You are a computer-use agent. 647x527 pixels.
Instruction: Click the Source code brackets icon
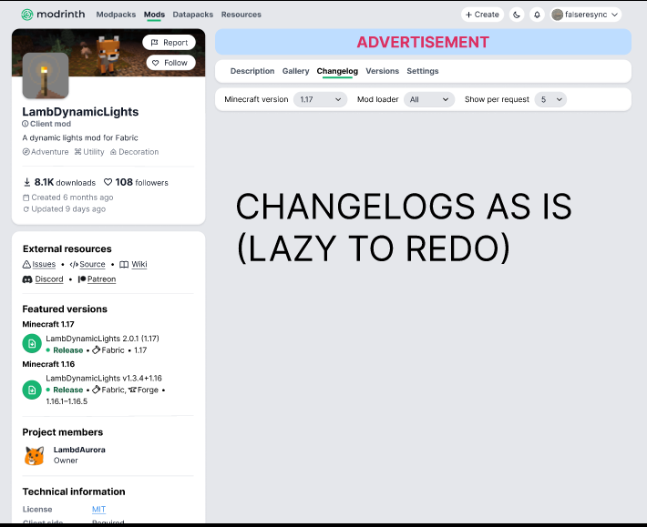pos(74,264)
